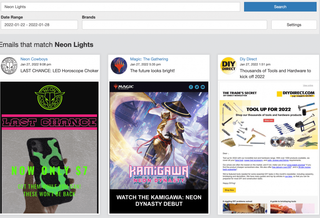Click the Magic logo in email header

124,87
